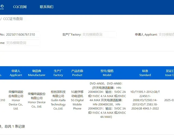Focus the certificate number field 2025011606761310
The height and width of the screenshot is (135, 174).
point(23,35)
